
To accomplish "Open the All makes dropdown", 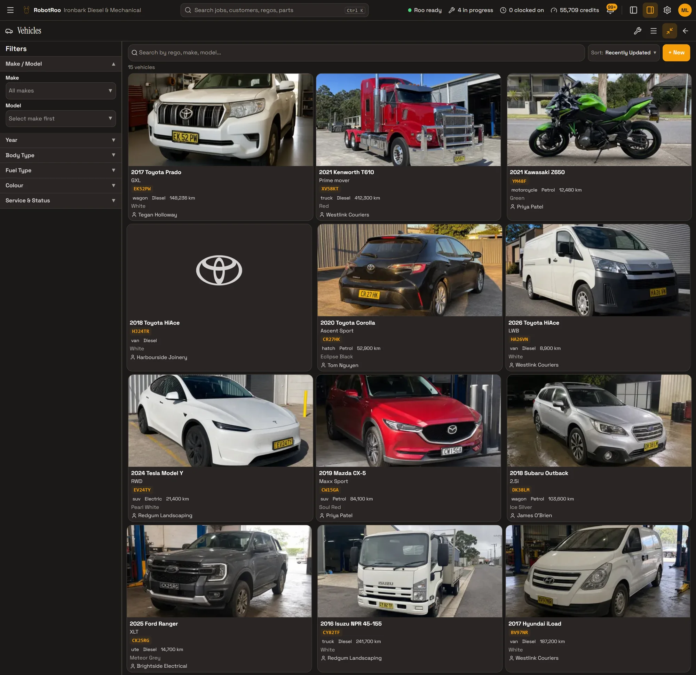I will tap(60, 91).
